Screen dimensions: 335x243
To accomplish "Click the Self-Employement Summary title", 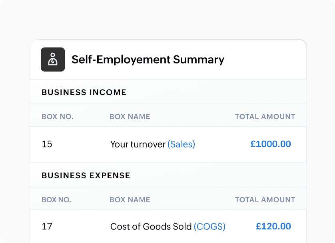I will 148,60.
